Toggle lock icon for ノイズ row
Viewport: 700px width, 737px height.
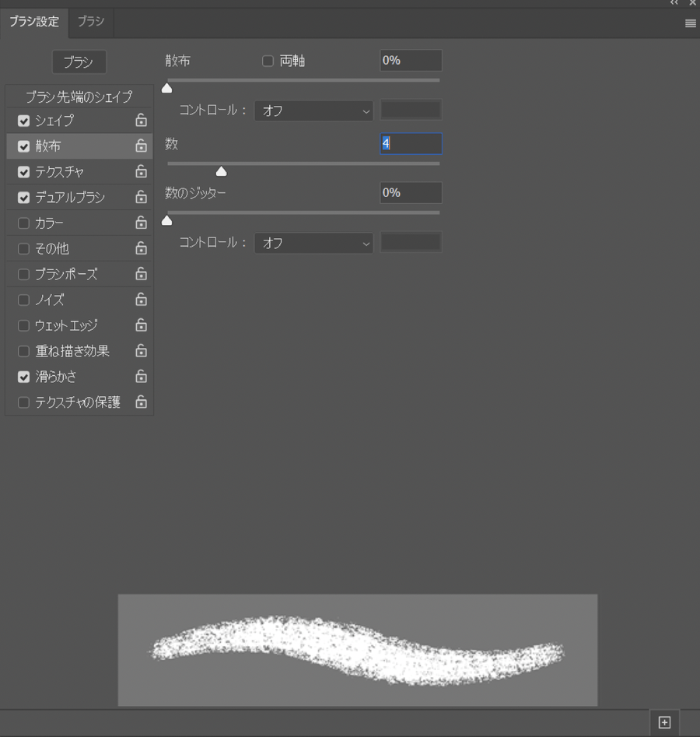pyautogui.click(x=141, y=300)
